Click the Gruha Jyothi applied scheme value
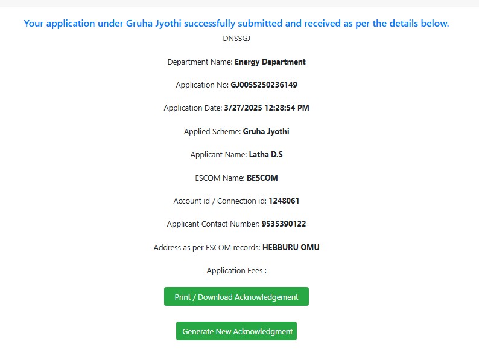 [x=266, y=131]
